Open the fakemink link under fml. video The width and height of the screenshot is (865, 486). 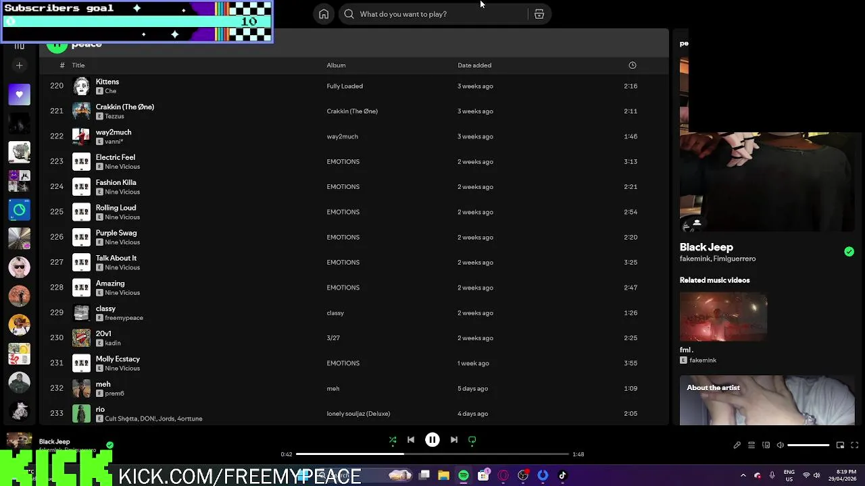(x=703, y=360)
